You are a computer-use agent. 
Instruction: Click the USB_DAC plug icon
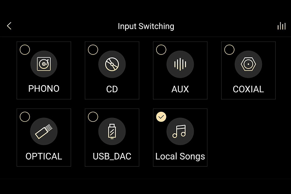112,131
